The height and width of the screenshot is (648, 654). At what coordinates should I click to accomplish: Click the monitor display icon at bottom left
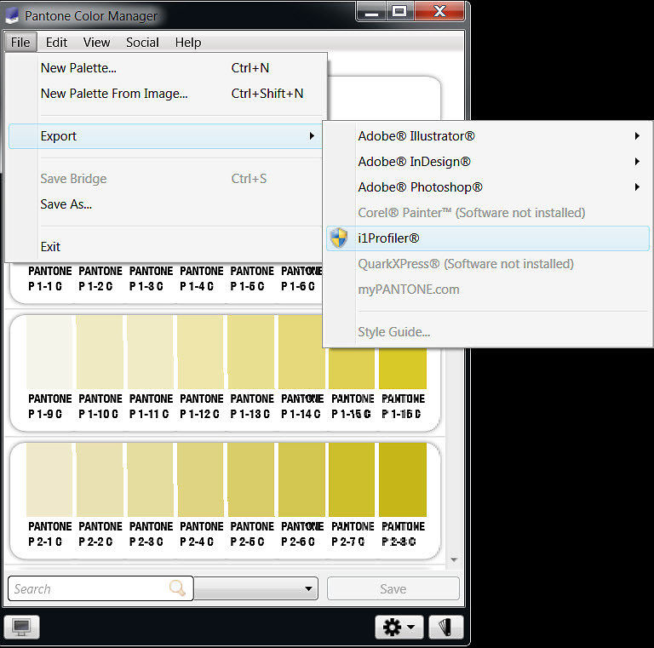[x=21, y=627]
